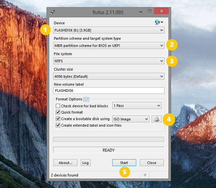Click the maximize button in Rufus title bar

pos(150,11)
